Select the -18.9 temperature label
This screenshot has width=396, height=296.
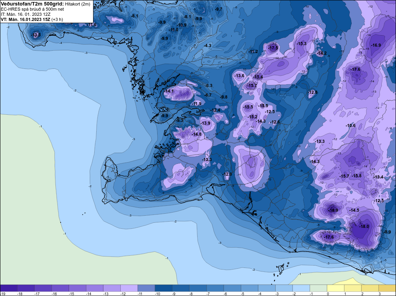[x=333, y=210]
